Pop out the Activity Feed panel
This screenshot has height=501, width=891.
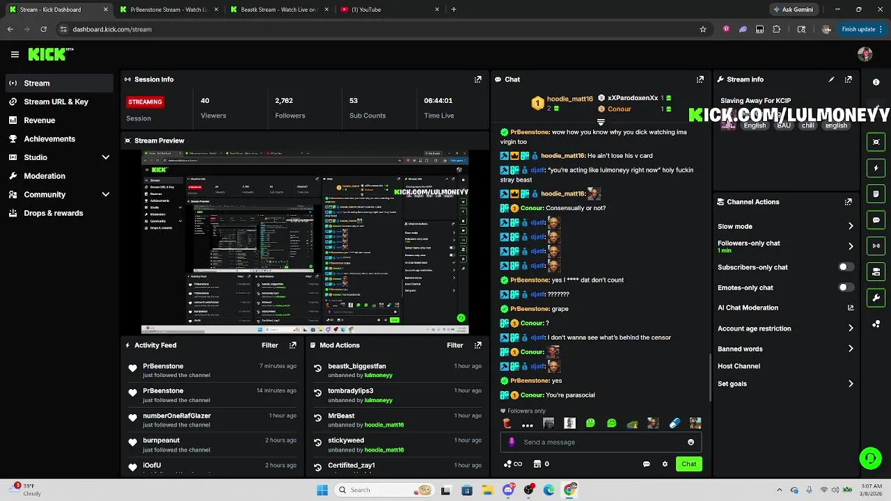point(292,345)
